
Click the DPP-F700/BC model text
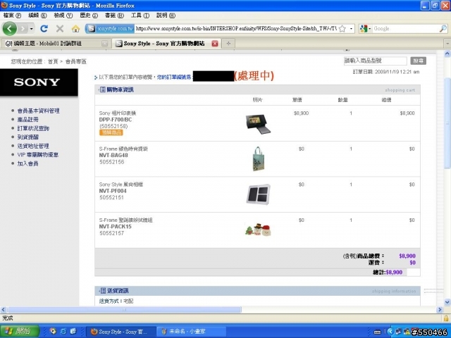[116, 120]
